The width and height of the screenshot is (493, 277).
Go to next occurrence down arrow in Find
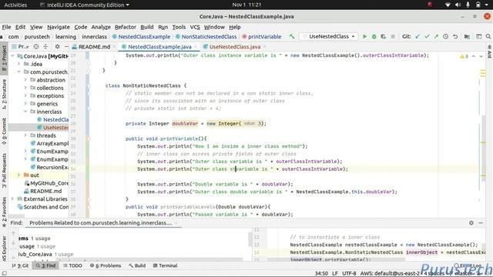[x=13, y=243]
